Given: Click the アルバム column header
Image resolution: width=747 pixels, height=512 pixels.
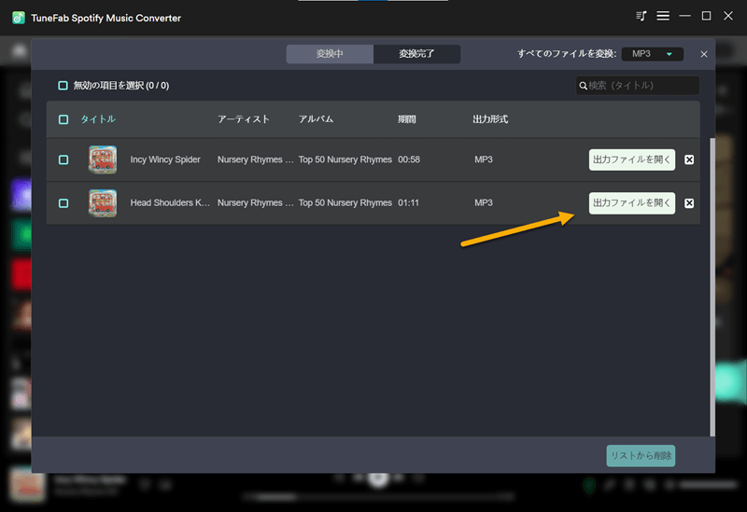Looking at the screenshot, I should pyautogui.click(x=316, y=119).
